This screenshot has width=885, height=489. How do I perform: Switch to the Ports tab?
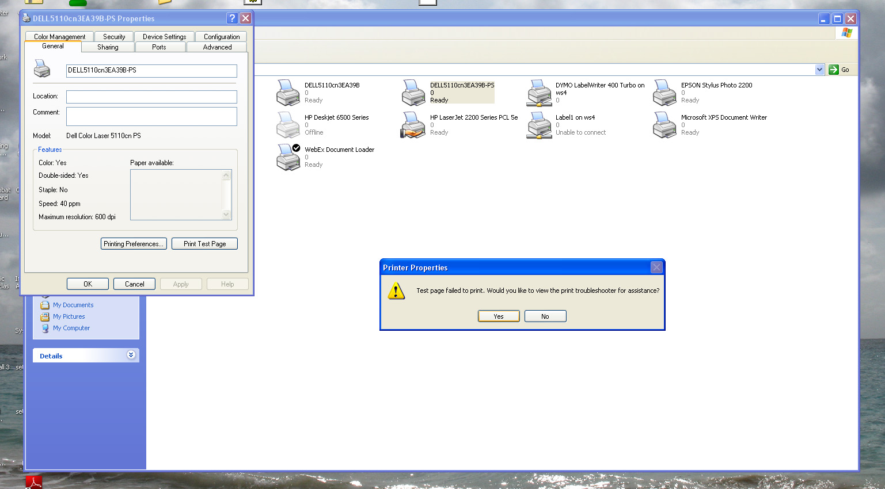coord(159,47)
